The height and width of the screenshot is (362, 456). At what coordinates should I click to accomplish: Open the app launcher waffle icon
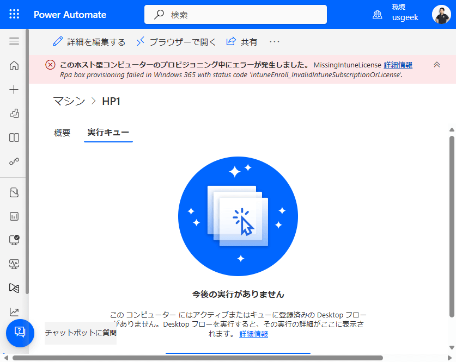tap(14, 14)
